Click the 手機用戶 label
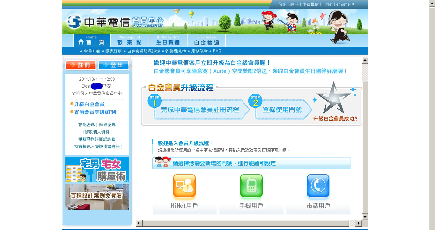 (x=251, y=206)
